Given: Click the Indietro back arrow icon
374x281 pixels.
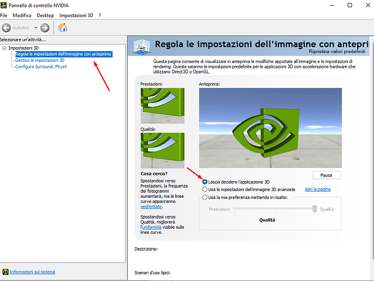Looking at the screenshot, I should tap(6, 28).
